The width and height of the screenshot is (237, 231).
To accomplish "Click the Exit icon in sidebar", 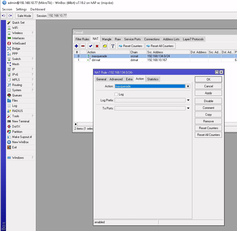I will click(x=9, y=147).
